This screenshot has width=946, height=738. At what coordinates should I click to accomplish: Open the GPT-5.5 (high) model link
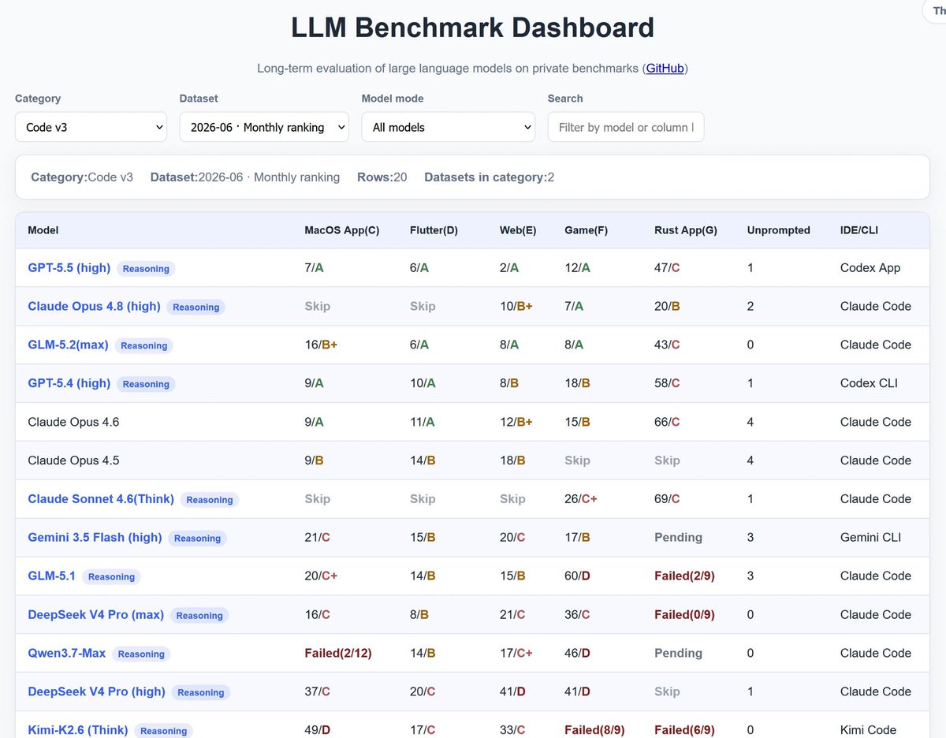point(69,267)
